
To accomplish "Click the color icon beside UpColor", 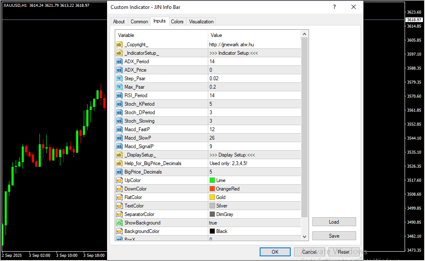I will [x=119, y=180].
